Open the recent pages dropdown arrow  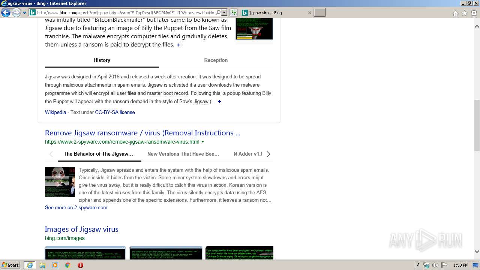point(24,13)
